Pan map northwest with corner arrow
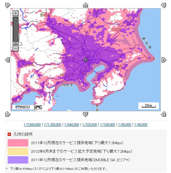Viewport: 171px width, 173px height. [8, 5]
